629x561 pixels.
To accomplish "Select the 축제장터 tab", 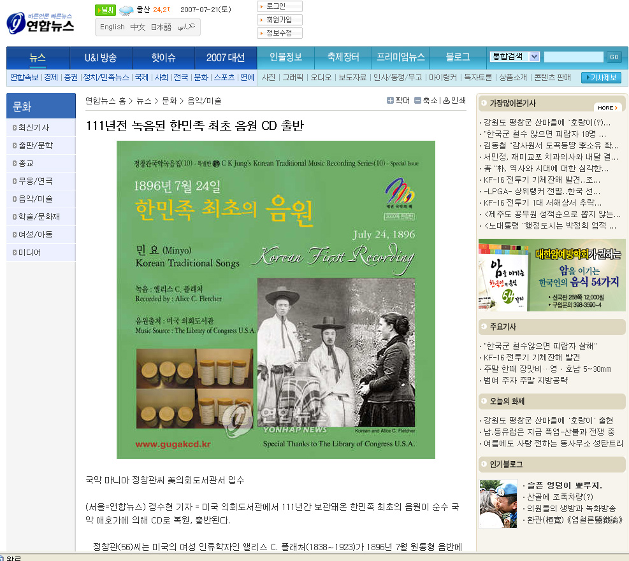I will (x=343, y=57).
